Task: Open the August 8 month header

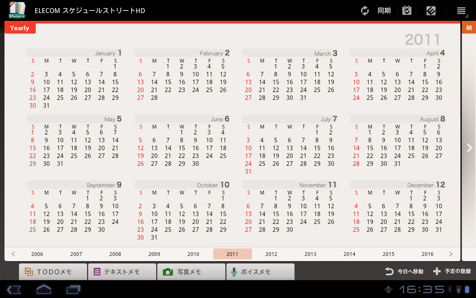Action: 398,119
